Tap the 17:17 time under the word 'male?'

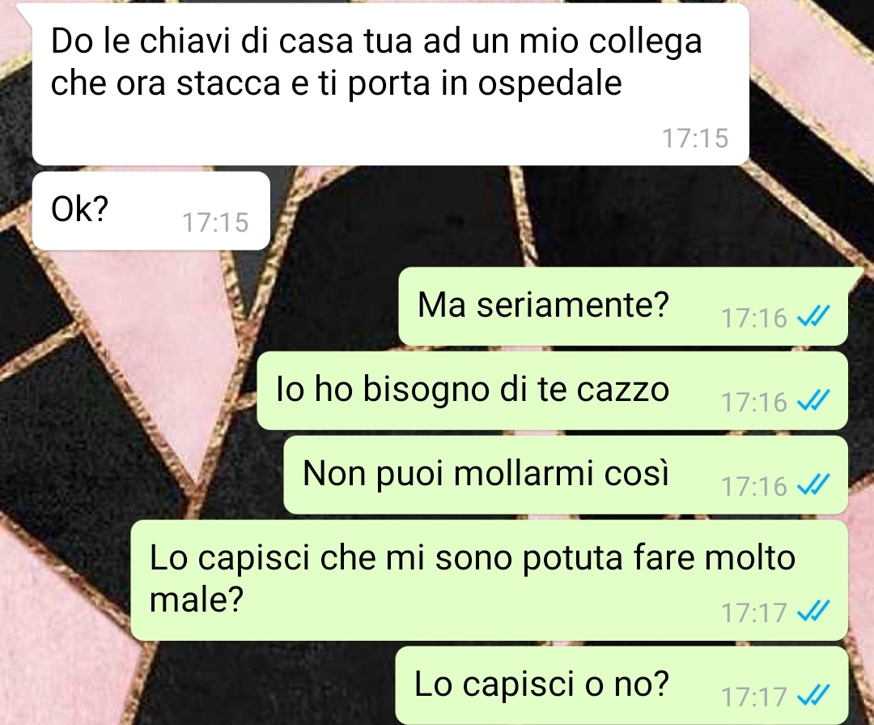tap(754, 613)
